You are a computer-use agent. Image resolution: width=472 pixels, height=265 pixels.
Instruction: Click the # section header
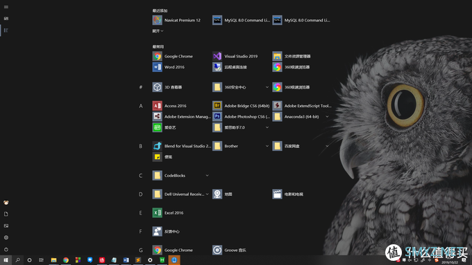(x=141, y=87)
